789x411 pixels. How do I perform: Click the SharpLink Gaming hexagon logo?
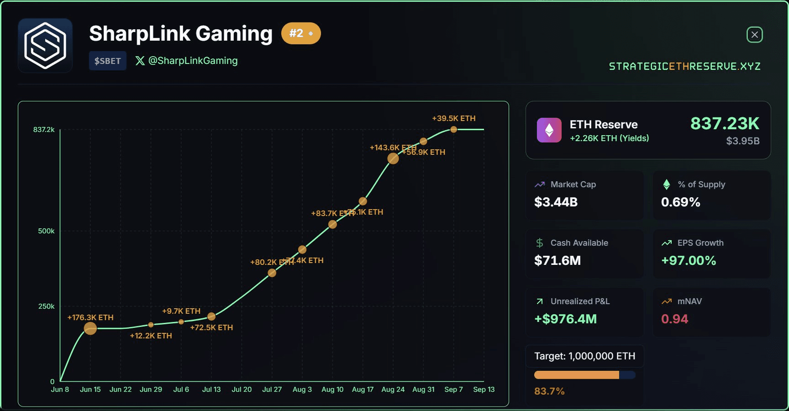[45, 46]
